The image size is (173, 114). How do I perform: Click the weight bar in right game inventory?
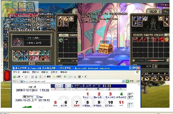[157, 60]
